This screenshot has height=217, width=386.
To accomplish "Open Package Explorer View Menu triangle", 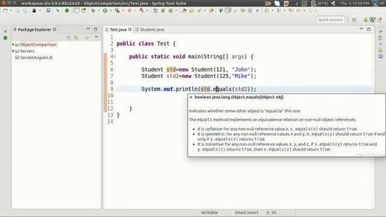I will coord(96,37).
